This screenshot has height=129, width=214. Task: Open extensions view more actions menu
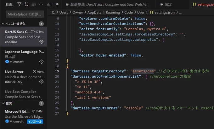click(x=41, y=4)
